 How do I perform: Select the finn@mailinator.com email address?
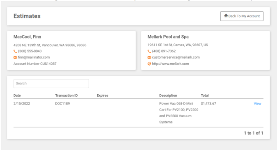point(34,57)
